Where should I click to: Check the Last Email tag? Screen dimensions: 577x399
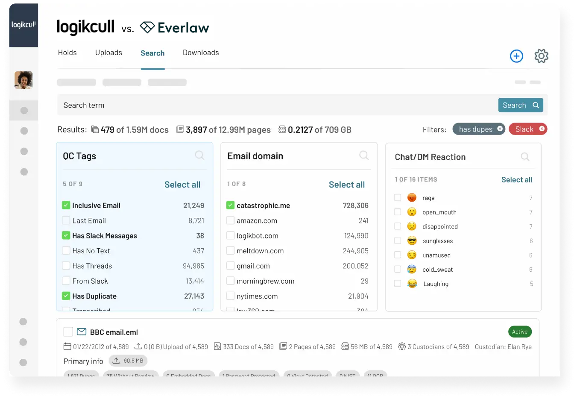(x=66, y=220)
